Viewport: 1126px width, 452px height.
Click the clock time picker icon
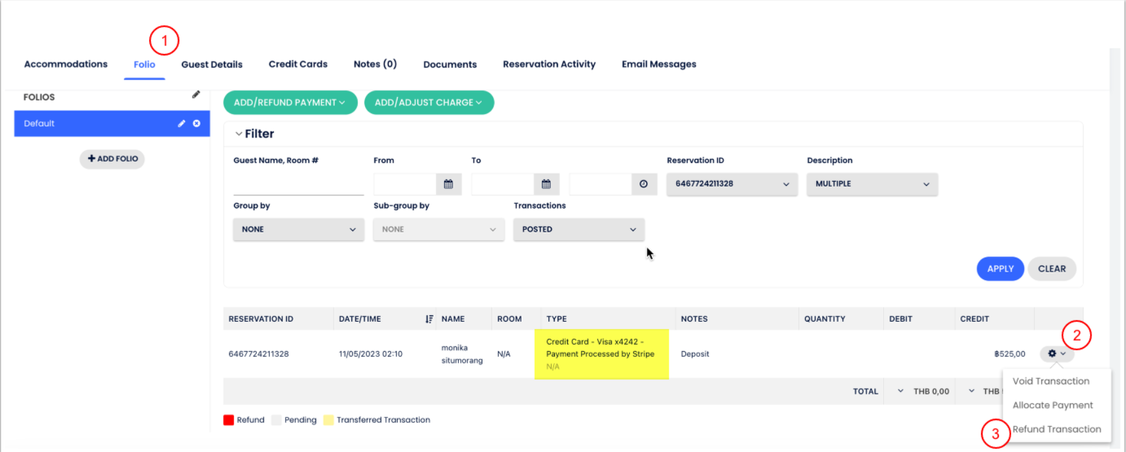click(x=644, y=184)
